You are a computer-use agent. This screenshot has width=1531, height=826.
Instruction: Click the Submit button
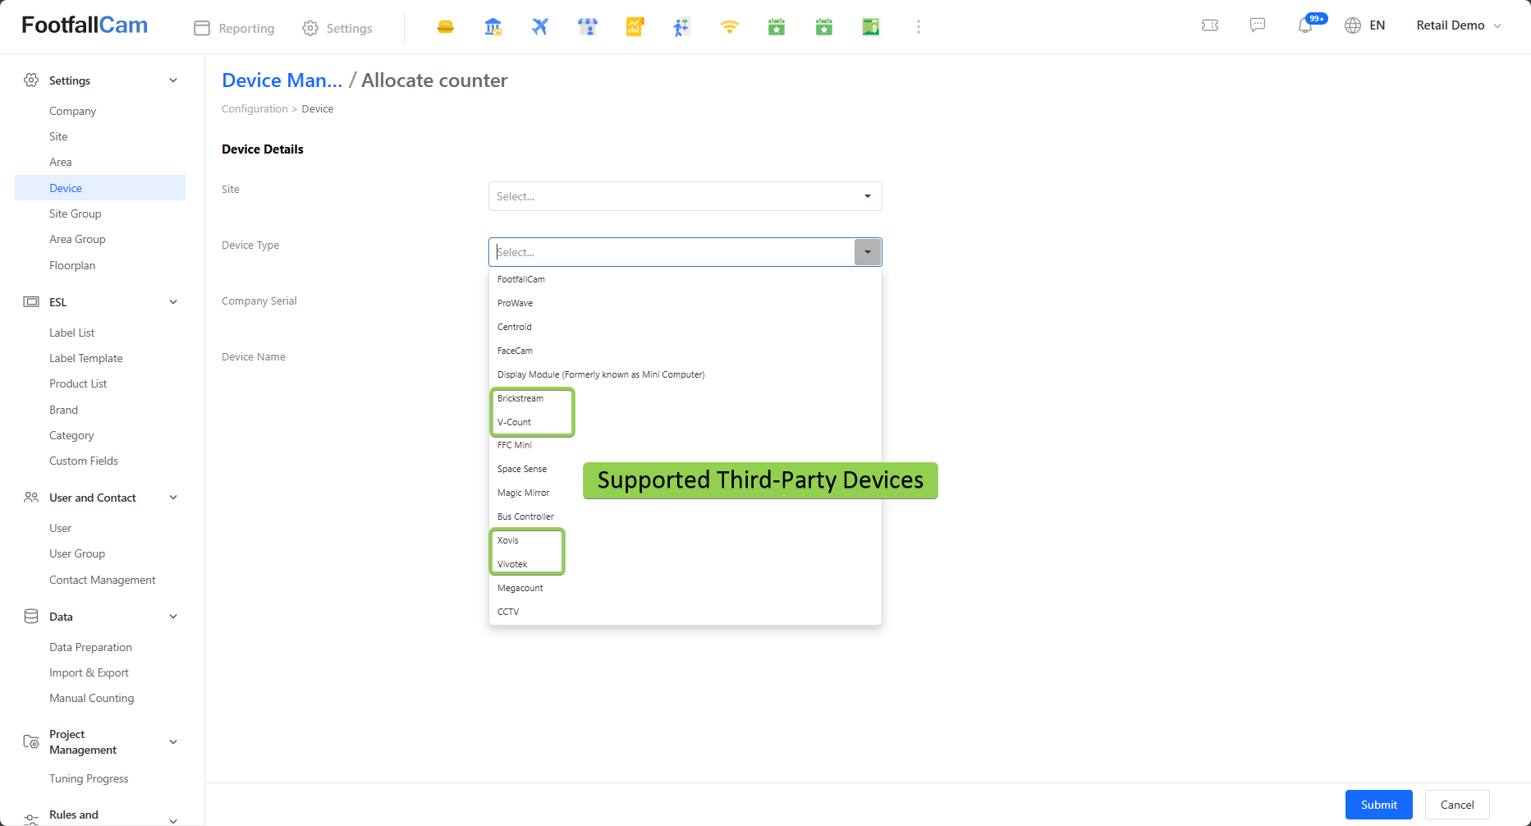(x=1378, y=805)
